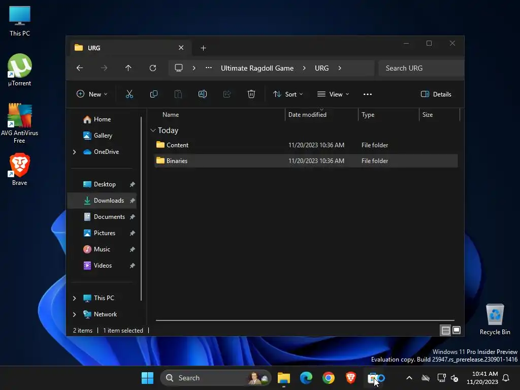Go back with the left arrow
520x390 pixels.
(x=80, y=68)
